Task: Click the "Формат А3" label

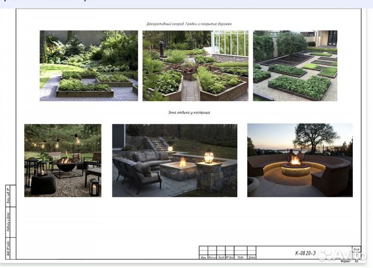Action: point(349,262)
